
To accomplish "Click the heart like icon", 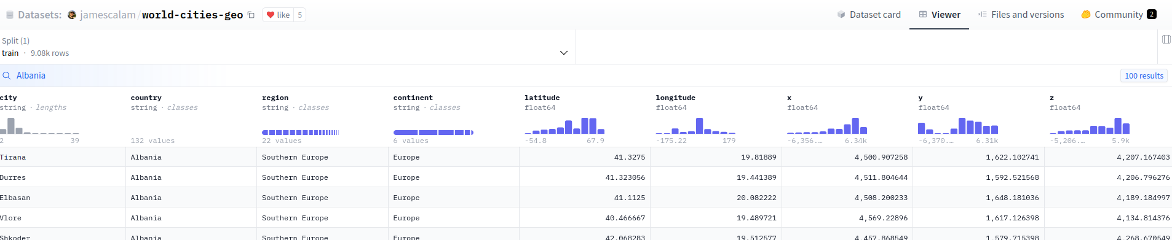I will point(270,15).
